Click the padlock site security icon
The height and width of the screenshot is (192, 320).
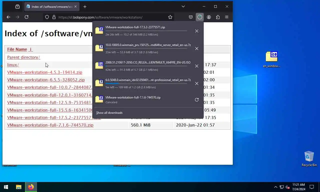pyautogui.click(x=54, y=17)
